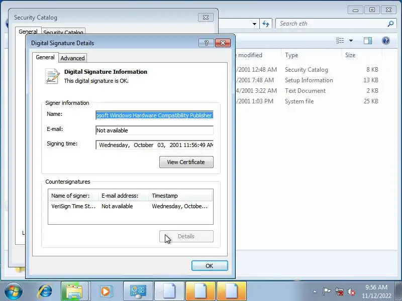Sort by the Size column header

coord(362,55)
